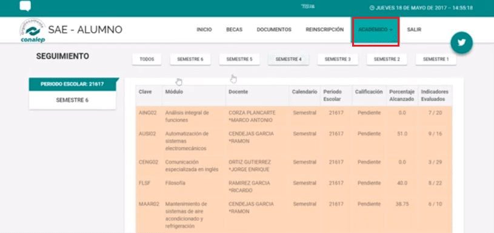Viewport: 494px width, 233px height.
Task: Click the Docente column header
Action: (x=238, y=92)
